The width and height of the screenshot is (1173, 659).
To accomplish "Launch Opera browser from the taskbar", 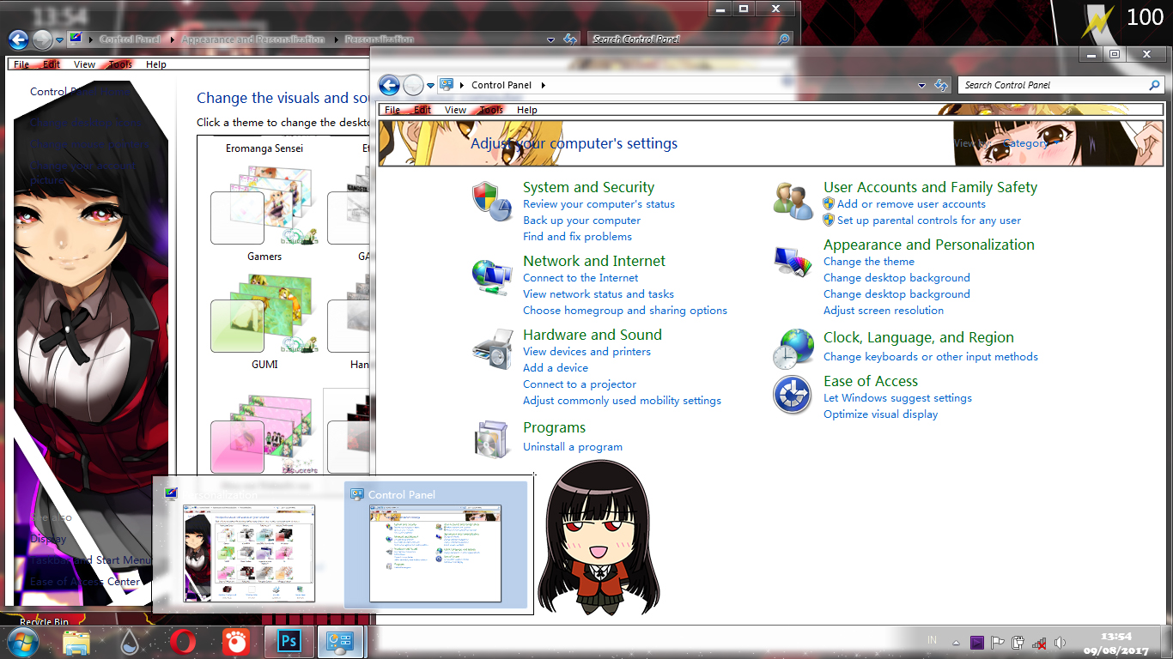I will [x=182, y=643].
